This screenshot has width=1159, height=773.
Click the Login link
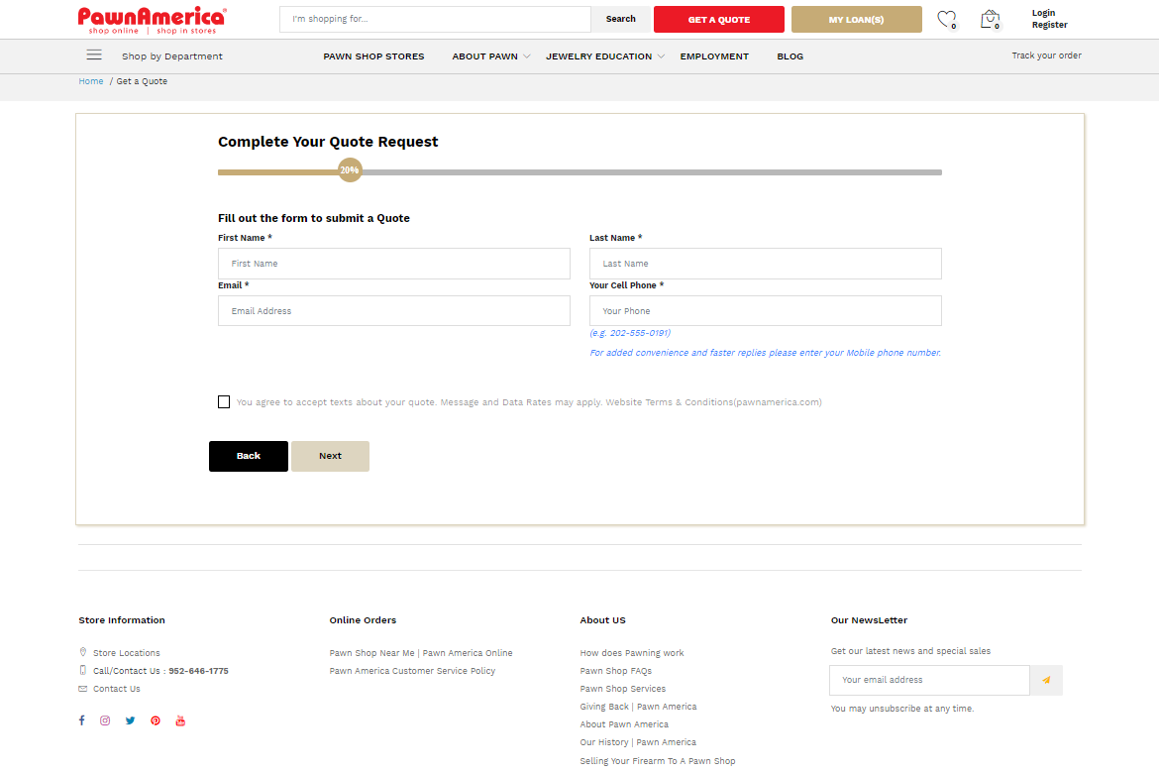(1043, 13)
